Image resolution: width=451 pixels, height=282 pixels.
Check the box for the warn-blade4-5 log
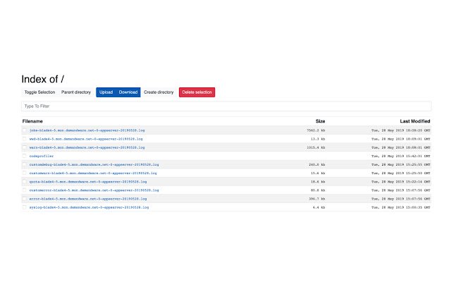click(x=25, y=147)
